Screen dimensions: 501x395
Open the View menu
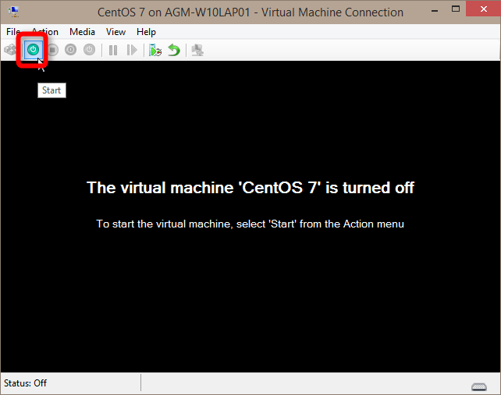click(116, 32)
